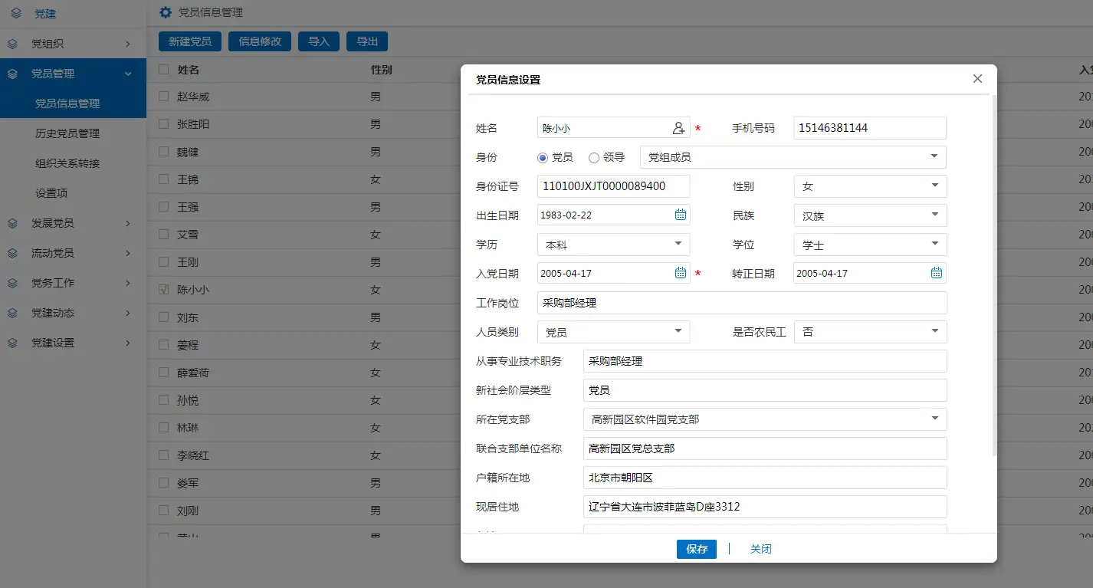The height and width of the screenshot is (588, 1093).
Task: Select the 党员 identity radio button
Action: coord(543,157)
